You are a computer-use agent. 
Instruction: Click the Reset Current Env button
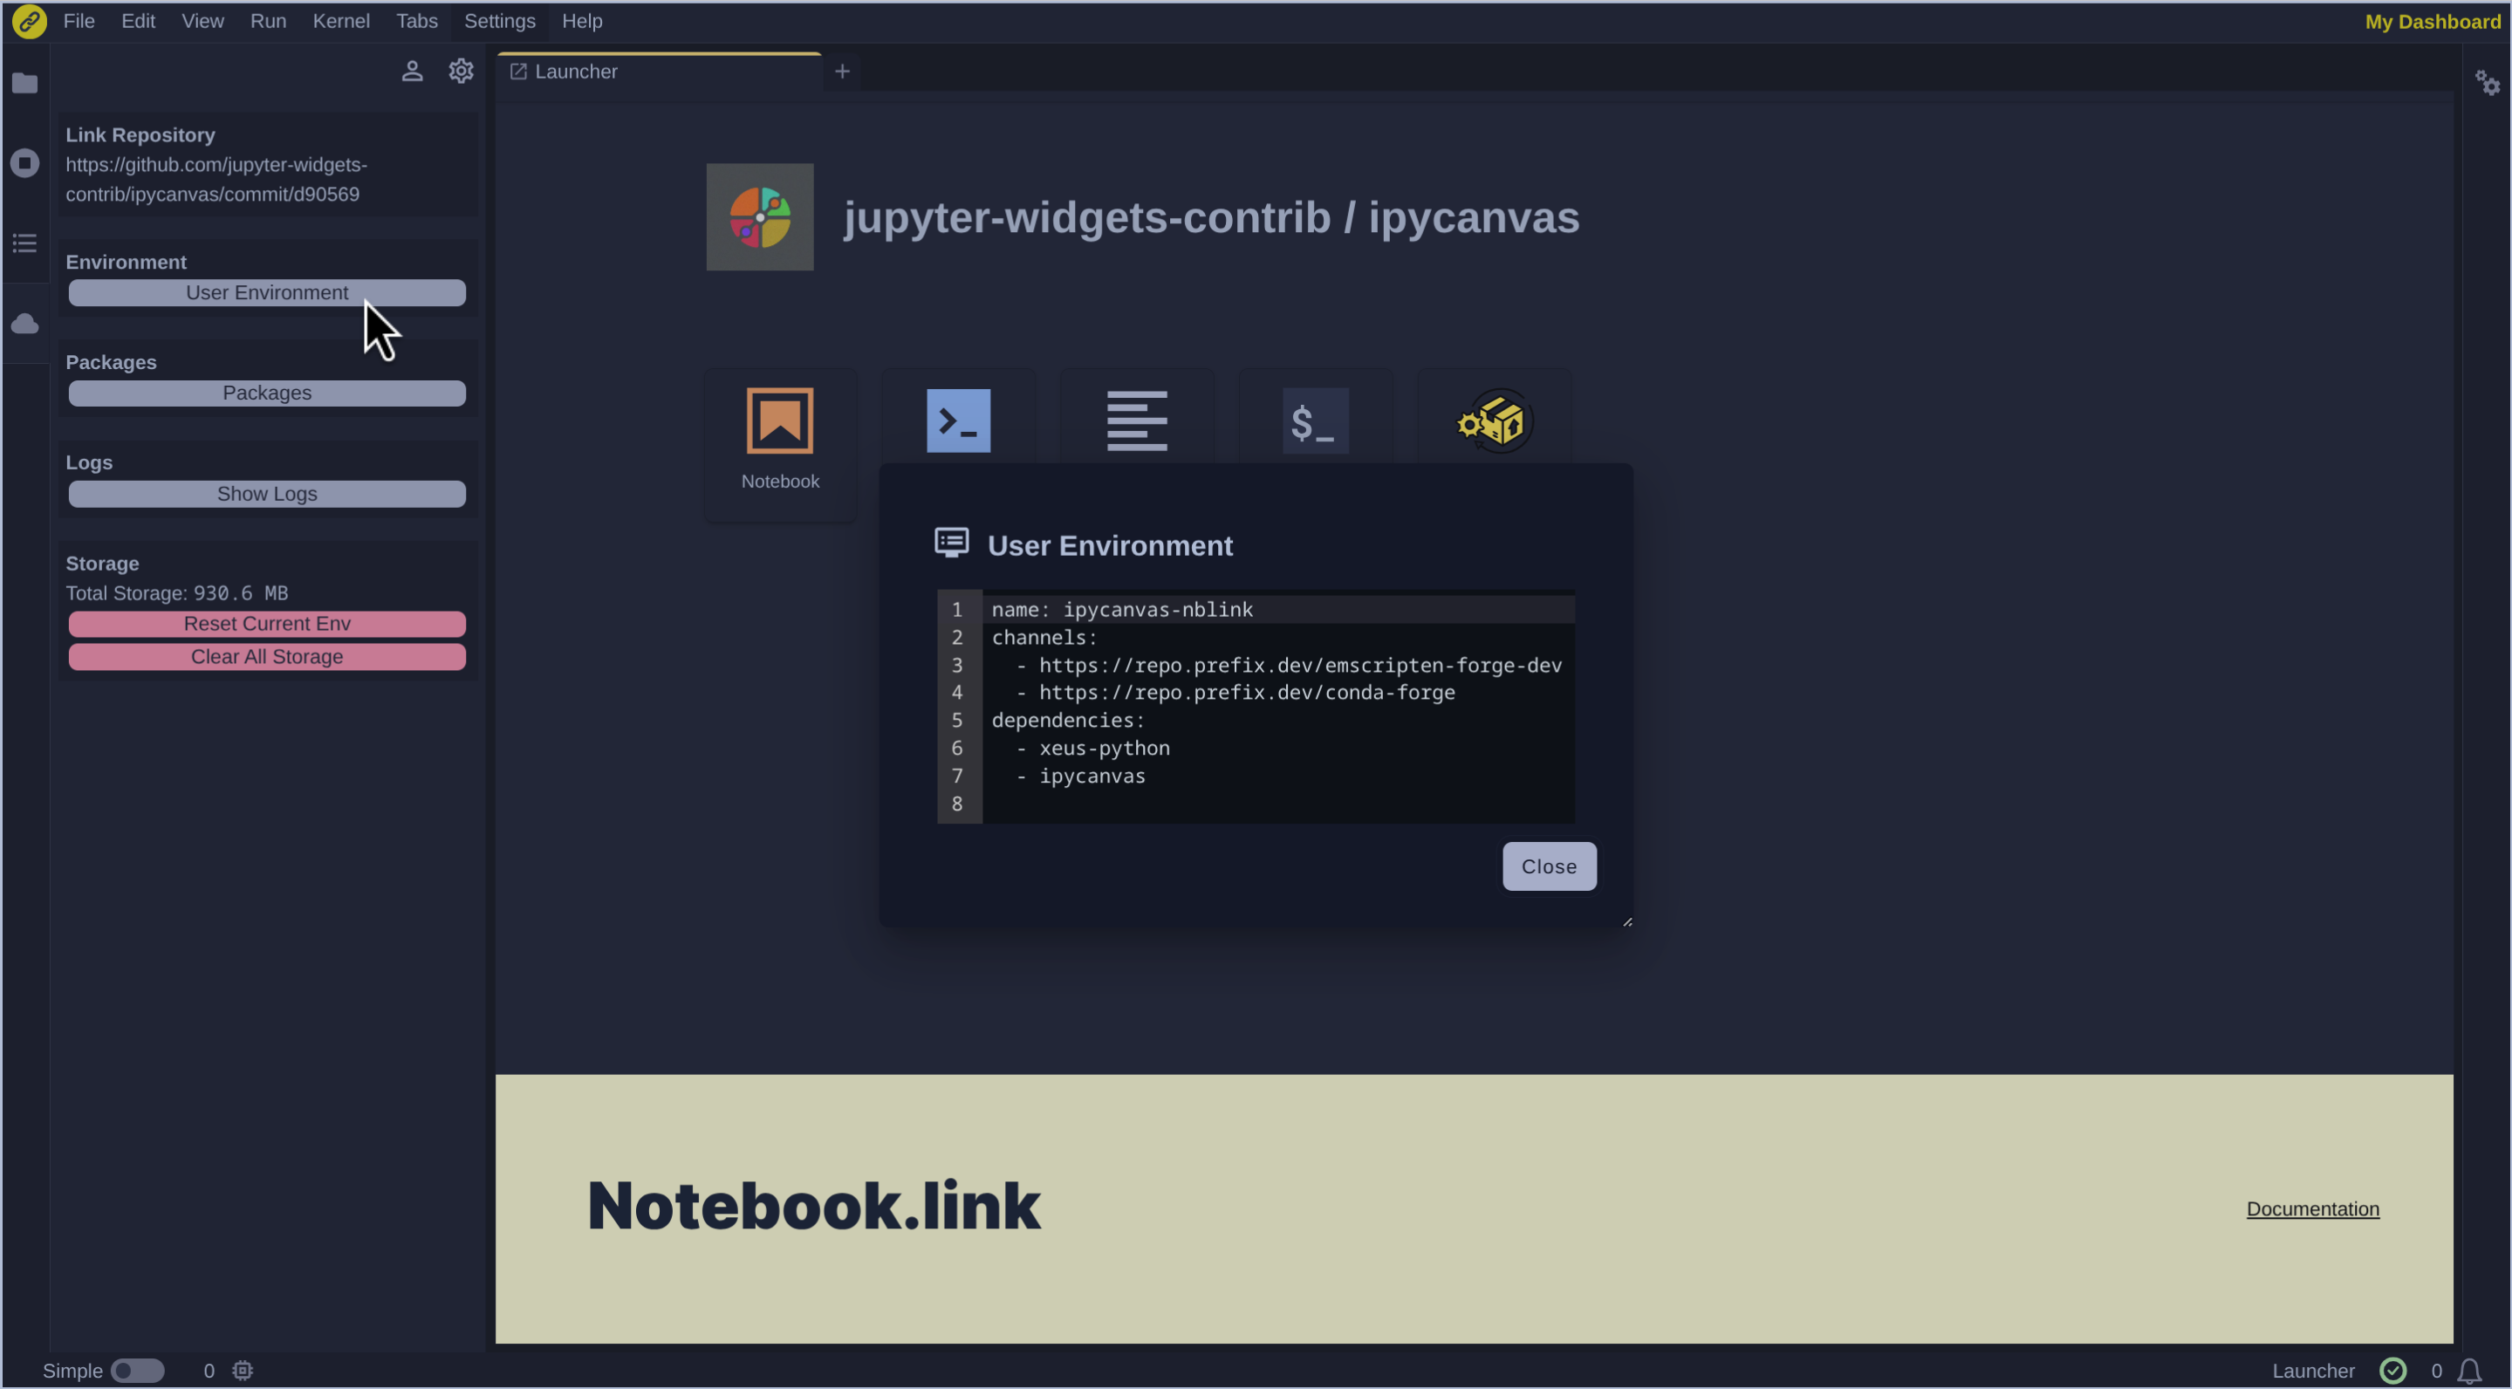click(x=267, y=623)
